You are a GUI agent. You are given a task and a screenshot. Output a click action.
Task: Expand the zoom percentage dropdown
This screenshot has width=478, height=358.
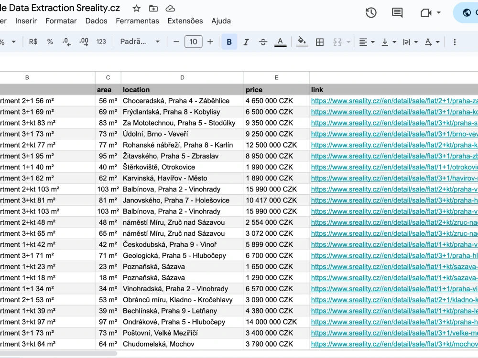[x=13, y=42]
